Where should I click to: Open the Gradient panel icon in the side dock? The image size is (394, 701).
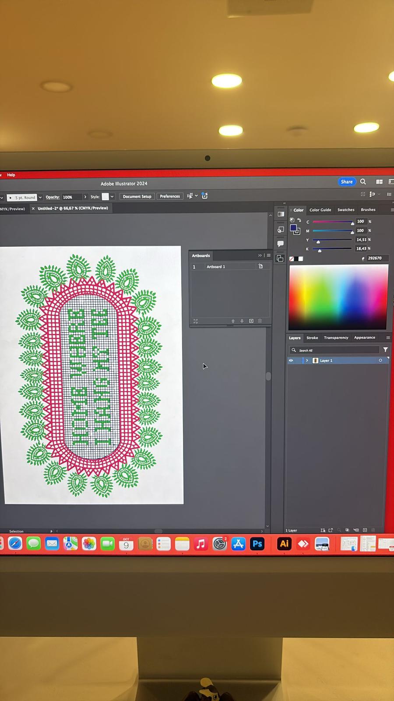point(281,214)
